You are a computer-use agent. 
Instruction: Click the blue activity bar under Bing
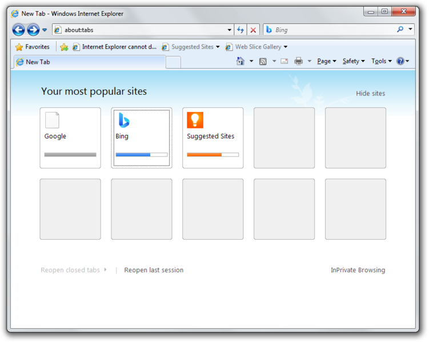click(142, 155)
